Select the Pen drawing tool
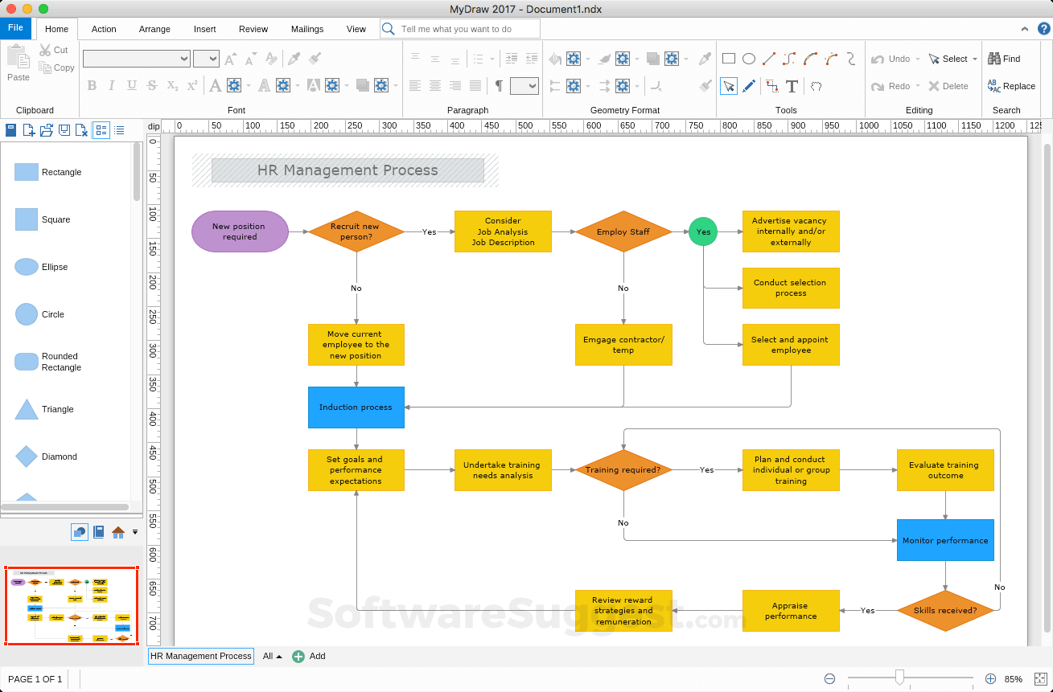The height and width of the screenshot is (692, 1053). 749,86
